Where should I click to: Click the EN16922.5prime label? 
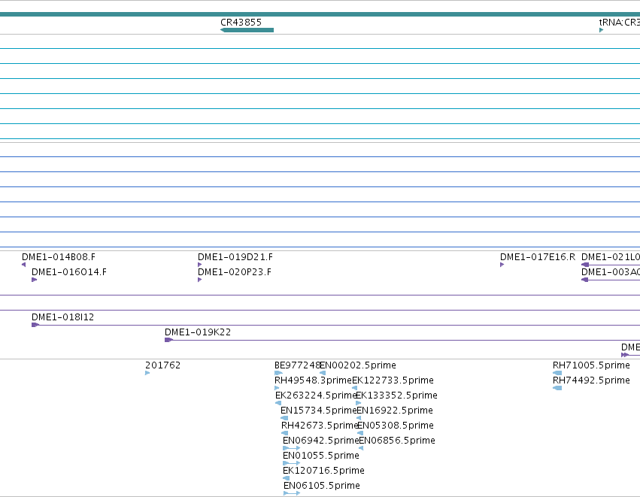[395, 411]
